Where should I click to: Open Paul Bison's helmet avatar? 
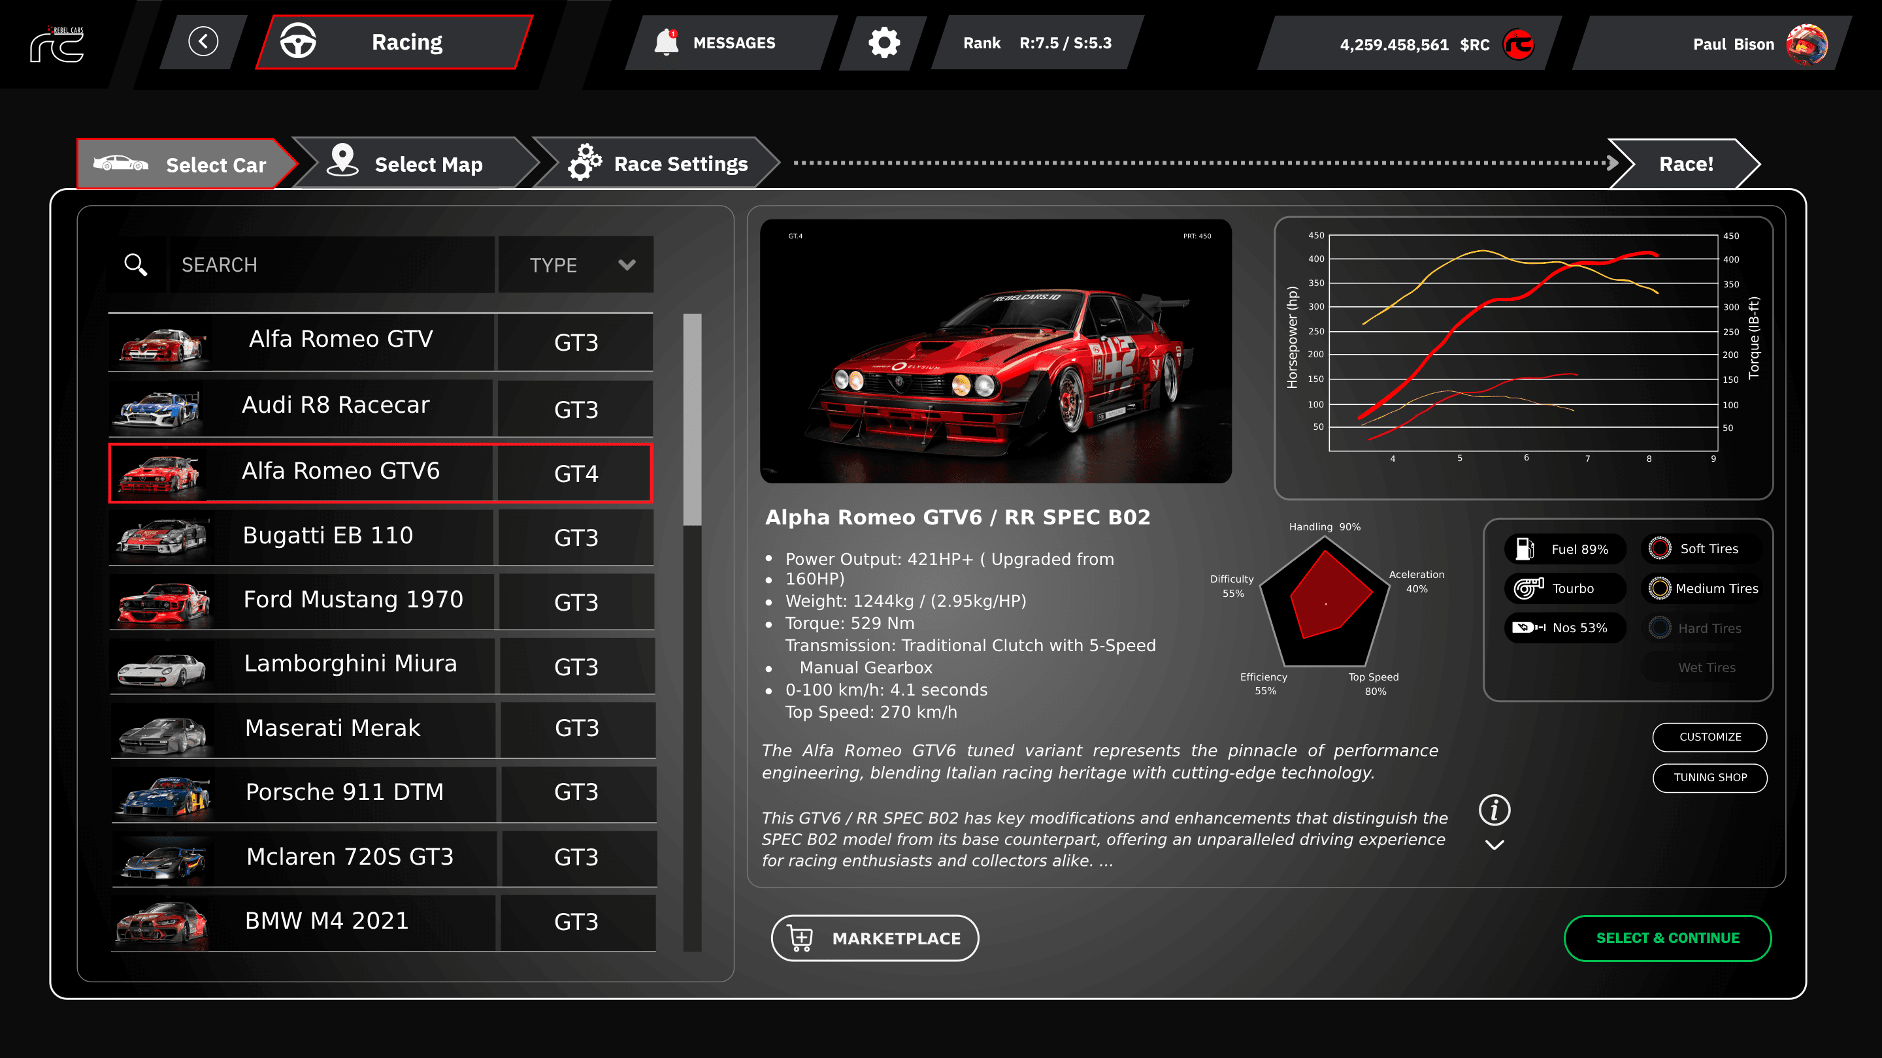point(1806,44)
